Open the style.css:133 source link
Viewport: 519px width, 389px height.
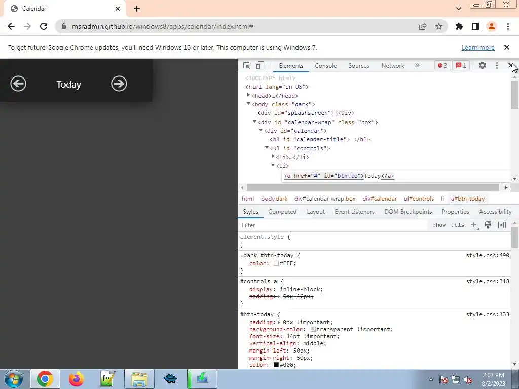[488, 314]
